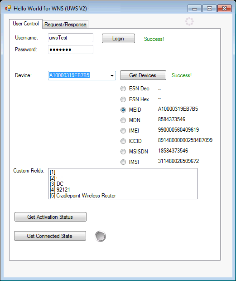Click the gray connected state indicator light

[100, 236]
